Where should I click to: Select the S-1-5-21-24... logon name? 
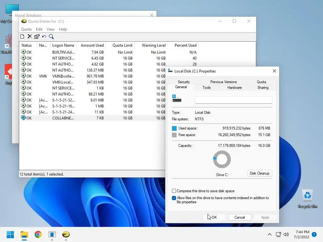(x=63, y=112)
